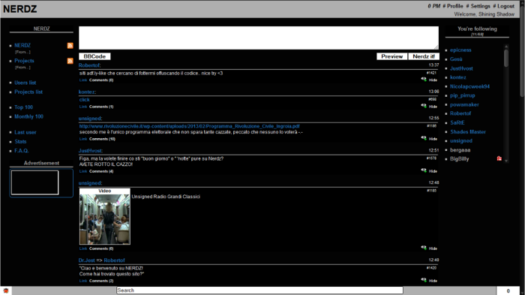Open powamaker in following list
Viewport: 525px width, 295px height.
pyautogui.click(x=464, y=104)
